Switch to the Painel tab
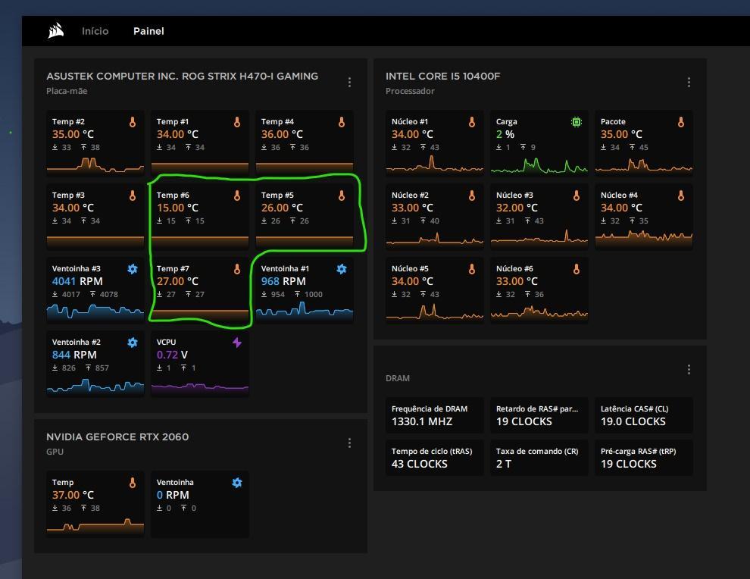 click(148, 31)
